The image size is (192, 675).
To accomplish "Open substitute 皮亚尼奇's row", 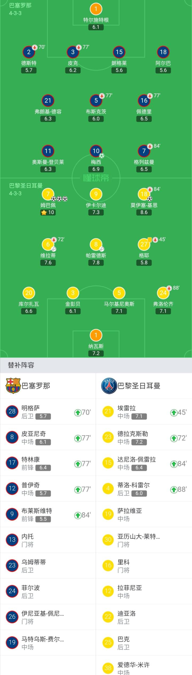I will (x=48, y=438).
